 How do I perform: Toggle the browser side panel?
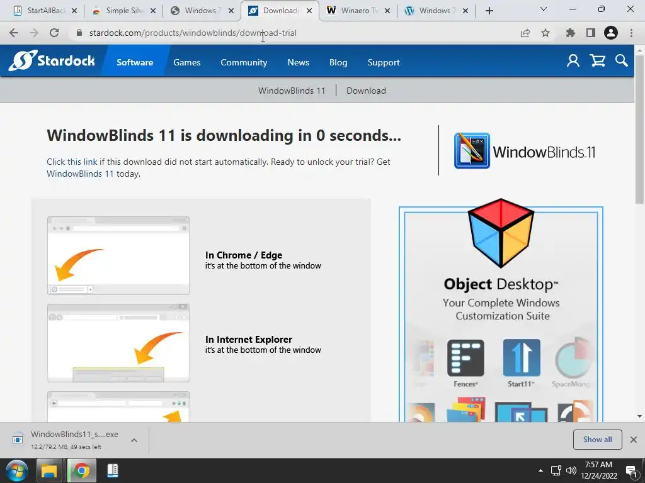591,33
